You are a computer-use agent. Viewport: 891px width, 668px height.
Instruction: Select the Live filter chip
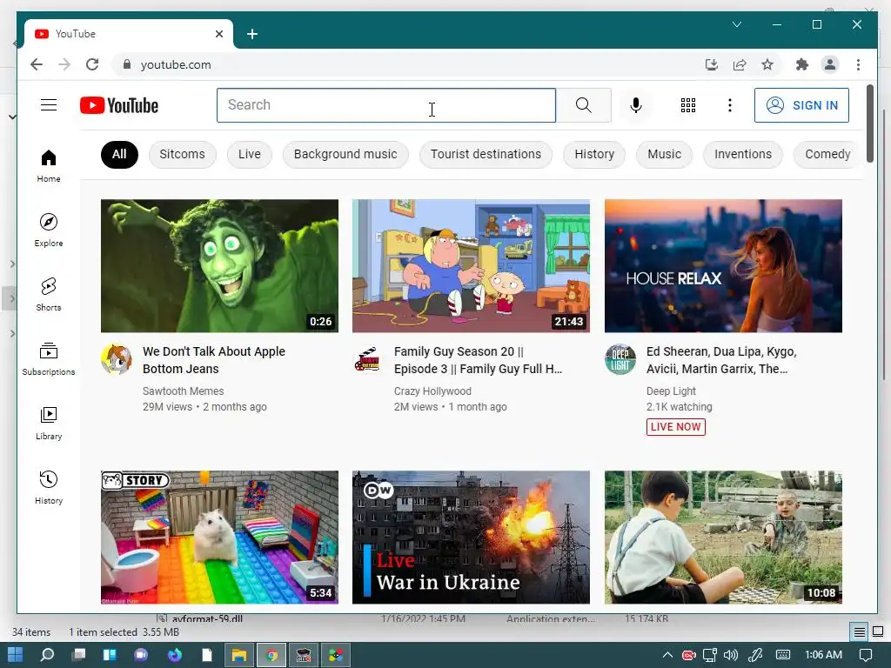tap(250, 155)
